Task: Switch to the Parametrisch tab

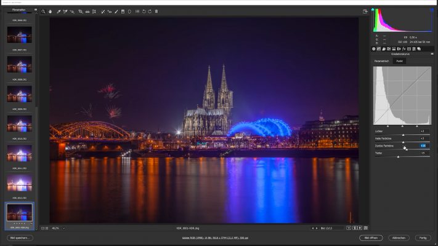Action: pos(383,61)
